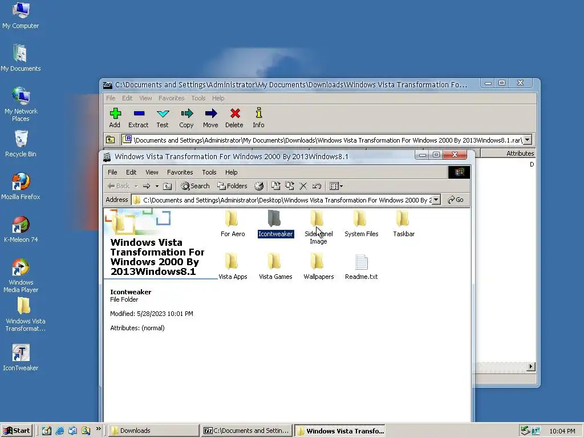Click Test in the 7-Zip toolbar
This screenshot has height=438, width=584.
(x=163, y=117)
